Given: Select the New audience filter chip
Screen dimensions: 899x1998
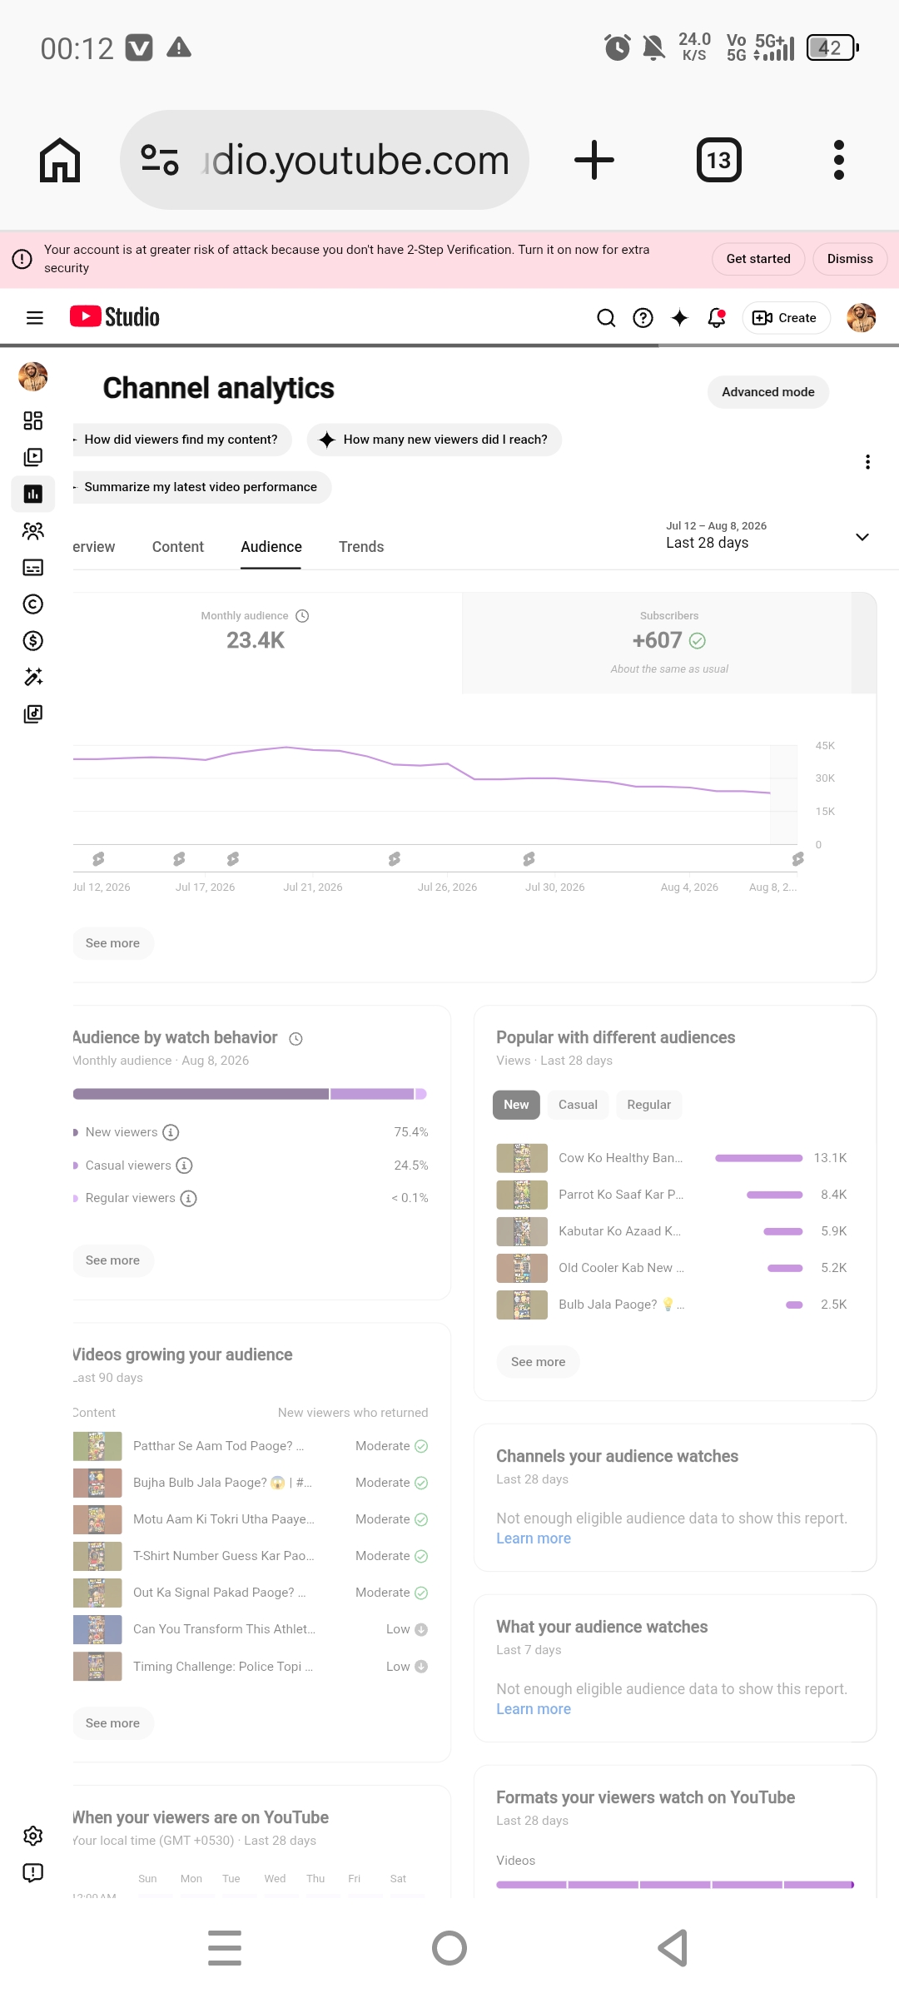Looking at the screenshot, I should tap(516, 1105).
